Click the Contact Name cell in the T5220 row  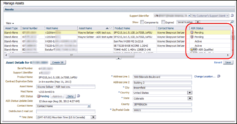point(173,46)
